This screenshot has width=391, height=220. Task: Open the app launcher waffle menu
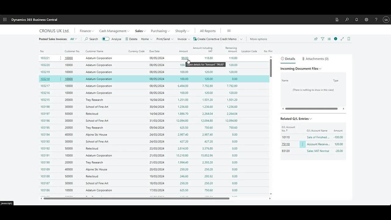pyautogui.click(x=5, y=20)
